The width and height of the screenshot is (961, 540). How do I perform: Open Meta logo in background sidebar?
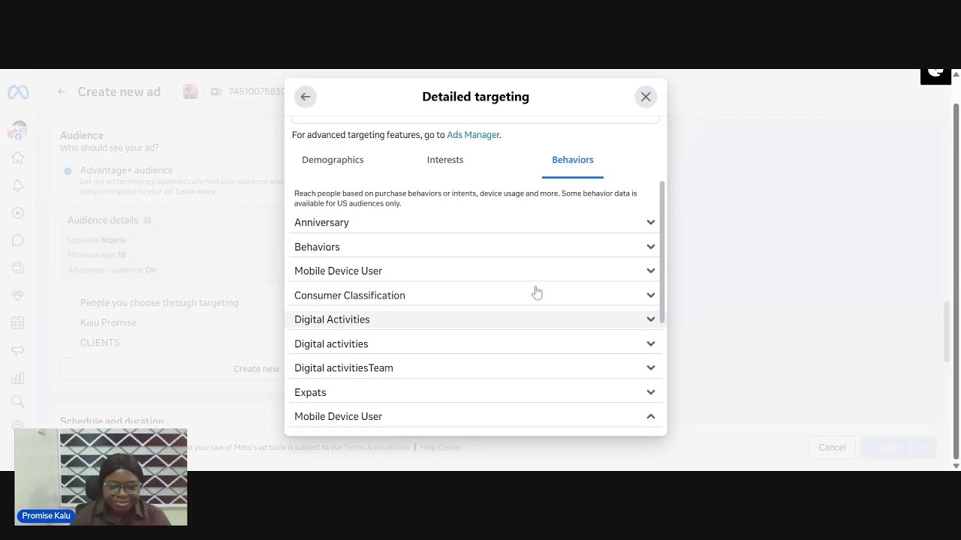(x=18, y=92)
